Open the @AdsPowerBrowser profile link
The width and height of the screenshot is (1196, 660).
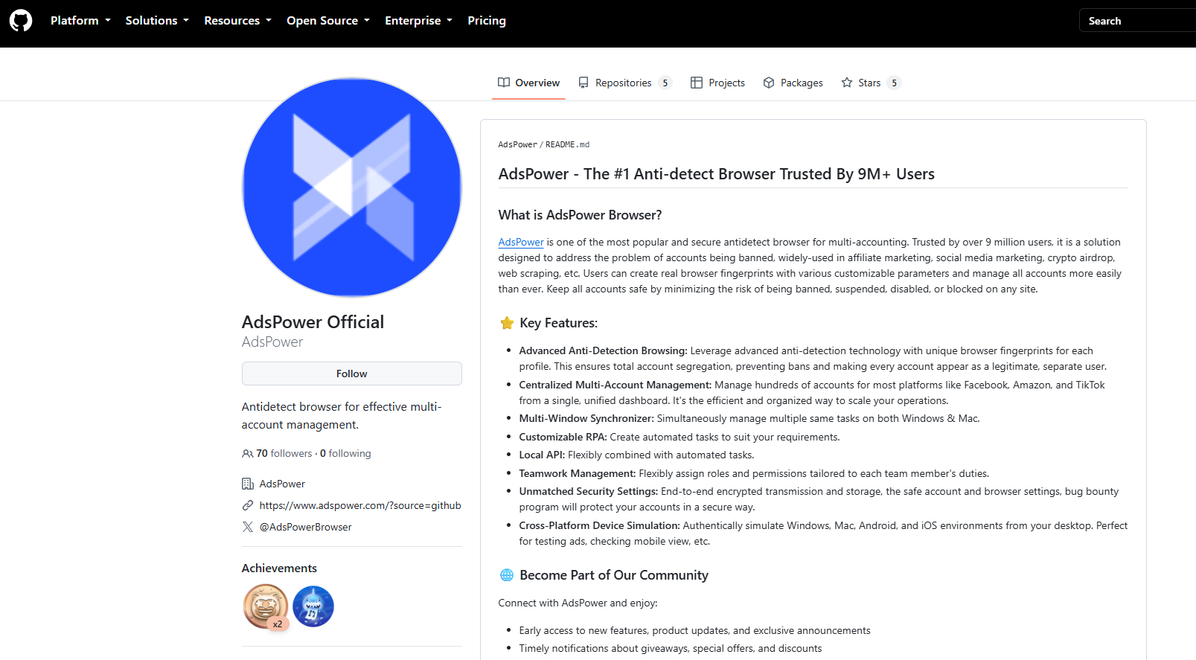click(305, 528)
